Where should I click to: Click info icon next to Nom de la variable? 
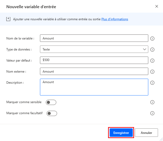(152, 38)
